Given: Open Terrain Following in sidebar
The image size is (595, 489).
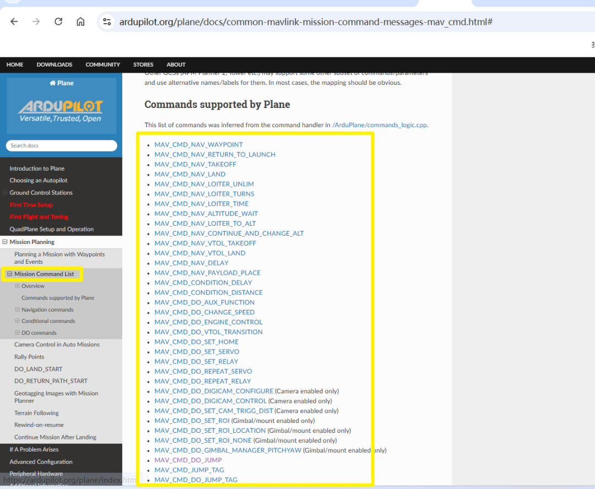Looking at the screenshot, I should (36, 413).
